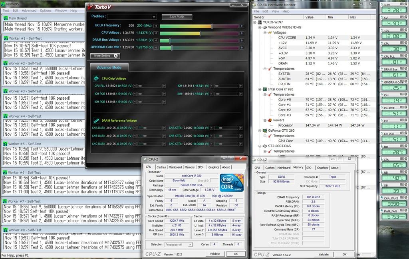Collapse the Intel Core i7 920 node
This screenshot has width=409, height=259.
(x=260, y=89)
